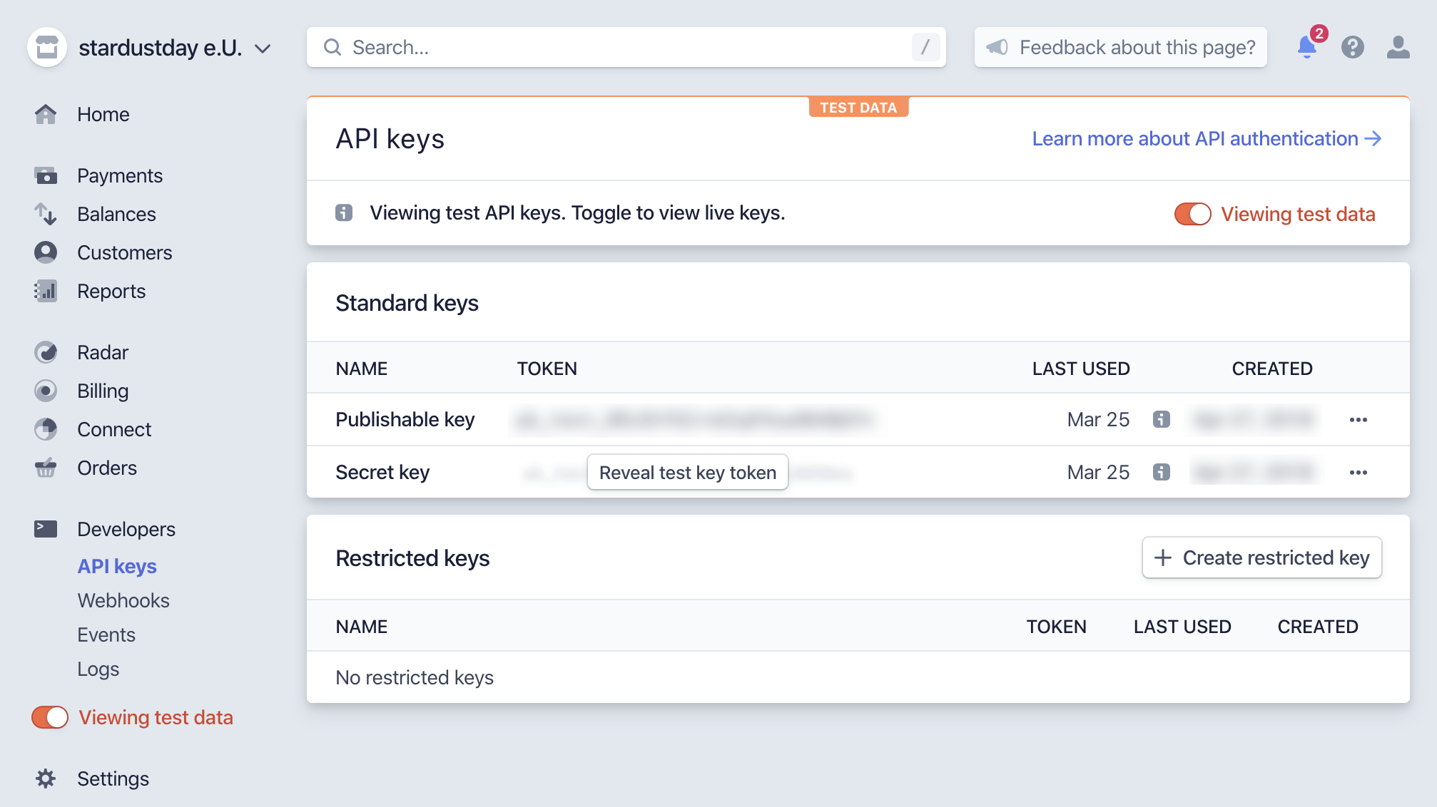Click No restricted keys text
The image size is (1437, 807).
point(415,677)
